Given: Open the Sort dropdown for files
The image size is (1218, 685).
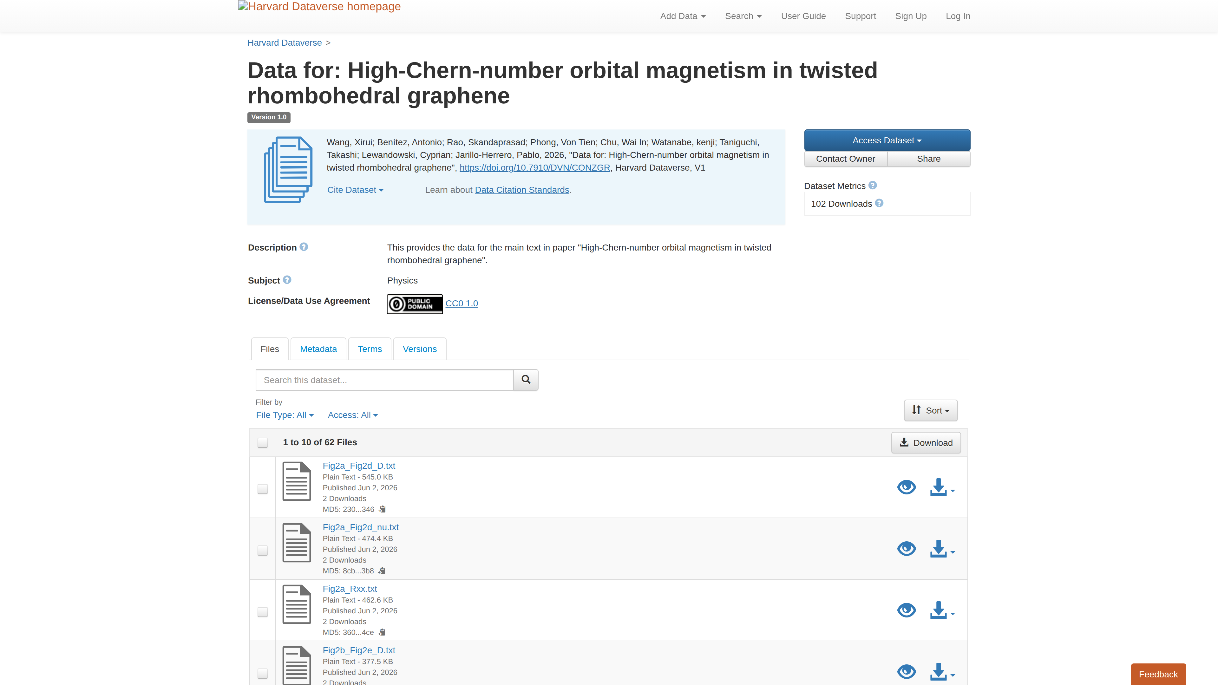Looking at the screenshot, I should pos(931,410).
